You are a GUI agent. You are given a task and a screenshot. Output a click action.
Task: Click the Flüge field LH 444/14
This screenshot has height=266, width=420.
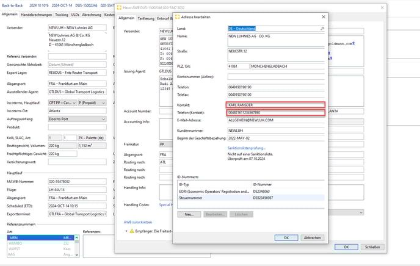[77, 190]
